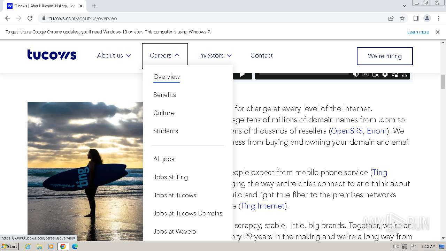The image size is (446, 251).
Task: Open the Chrome three-dot menu
Action: (438, 18)
